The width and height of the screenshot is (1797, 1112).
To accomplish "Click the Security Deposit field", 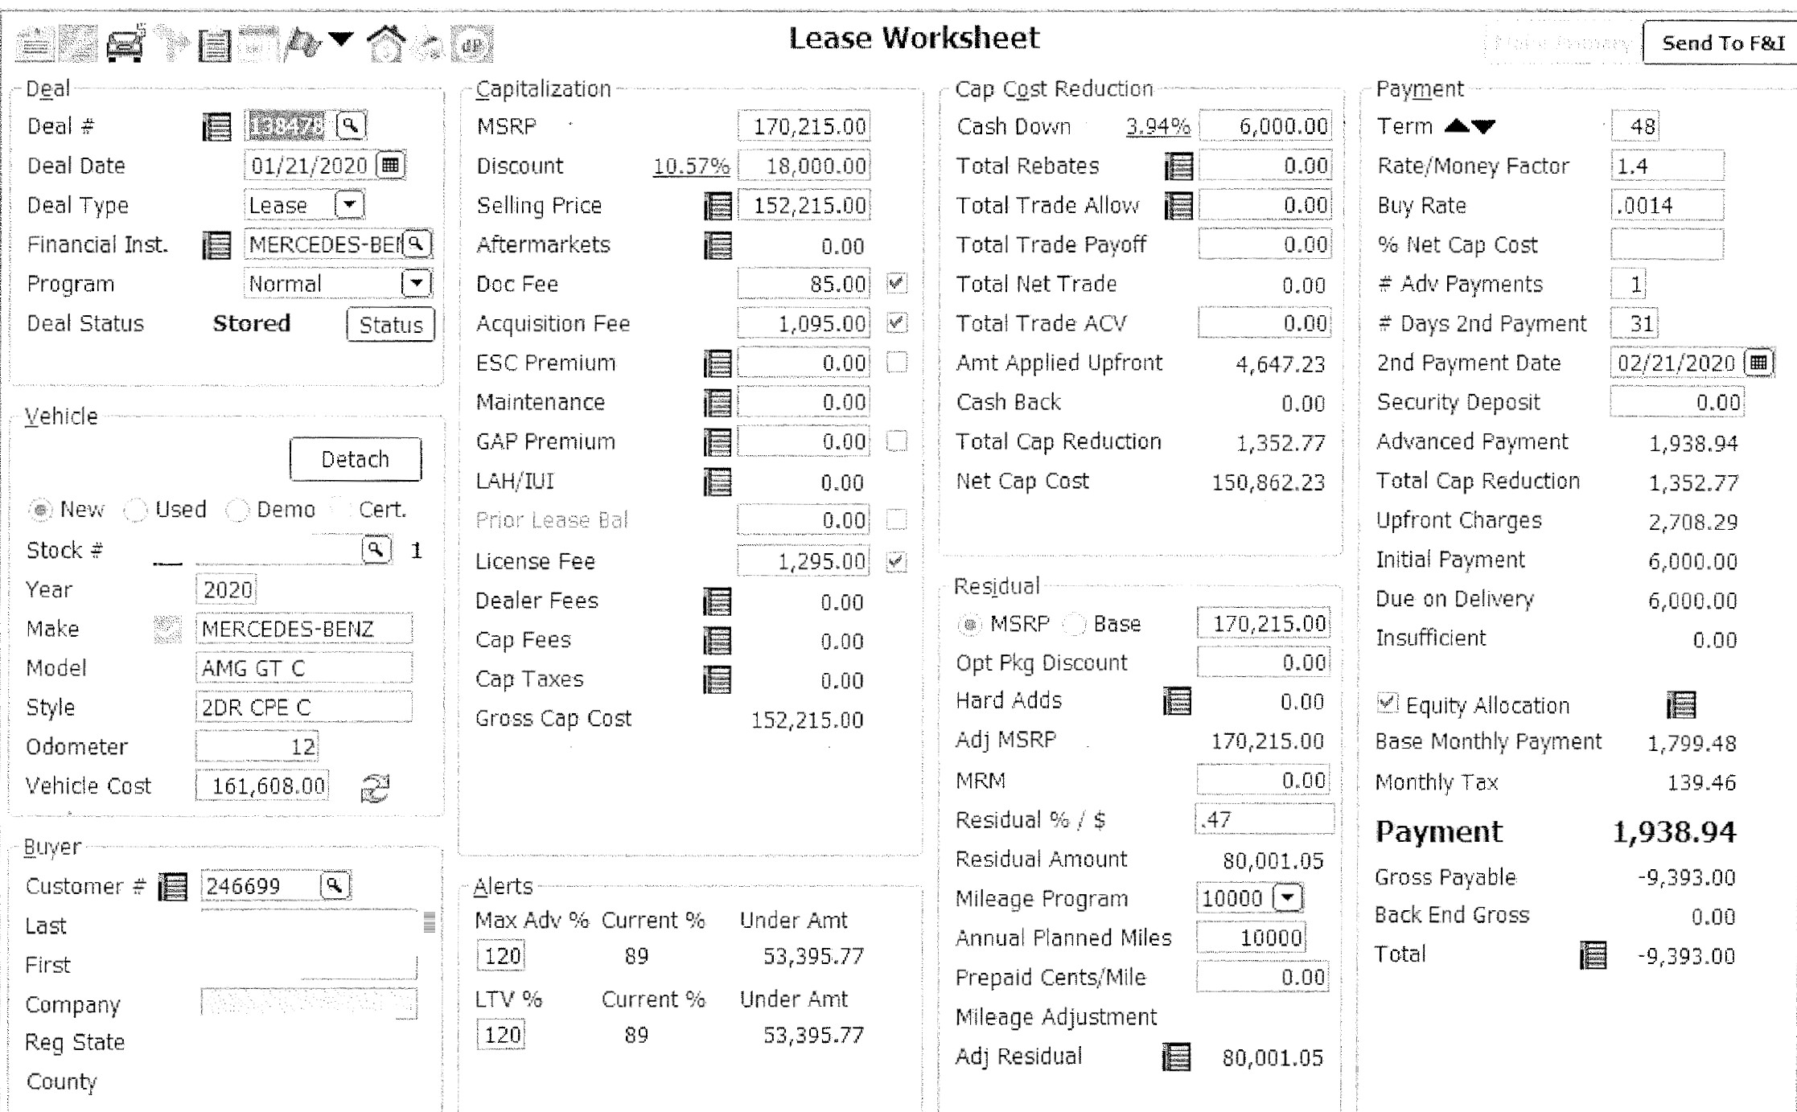I will click(1677, 402).
